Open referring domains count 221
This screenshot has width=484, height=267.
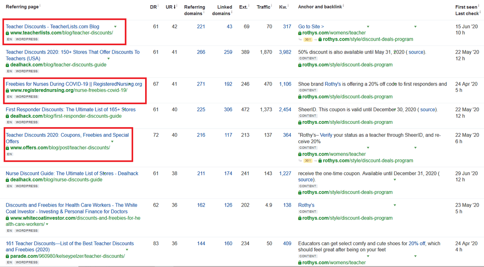point(201,27)
